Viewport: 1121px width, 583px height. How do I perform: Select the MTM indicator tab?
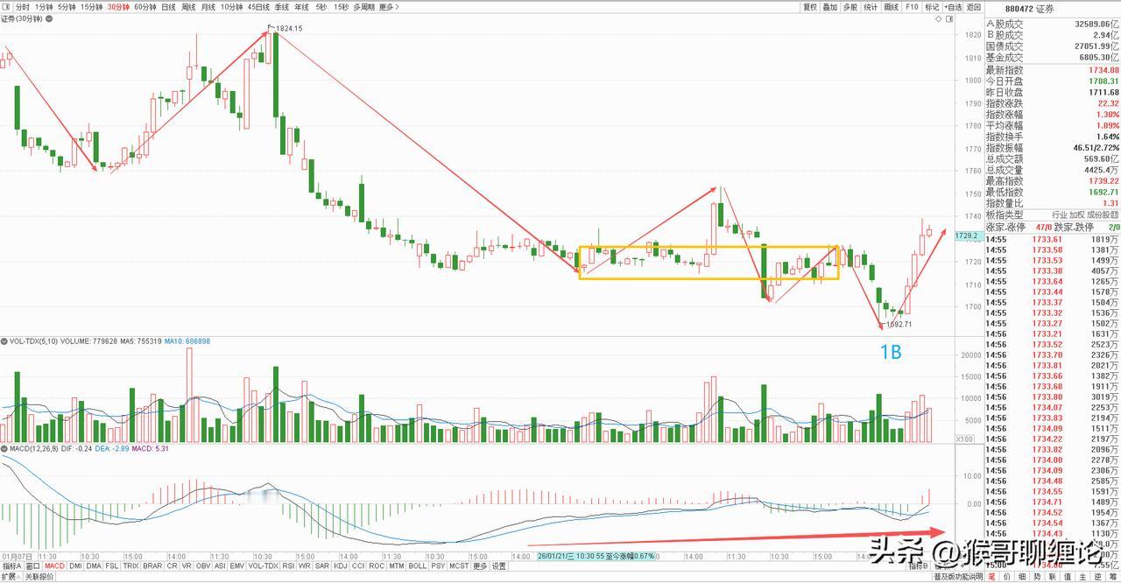click(x=397, y=565)
